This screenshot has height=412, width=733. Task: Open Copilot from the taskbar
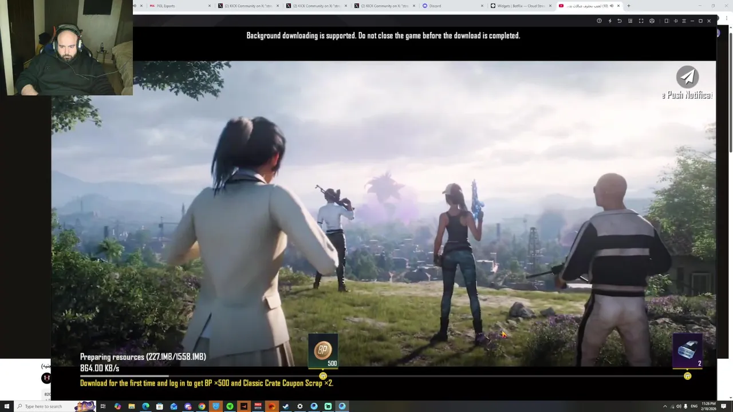click(117, 406)
